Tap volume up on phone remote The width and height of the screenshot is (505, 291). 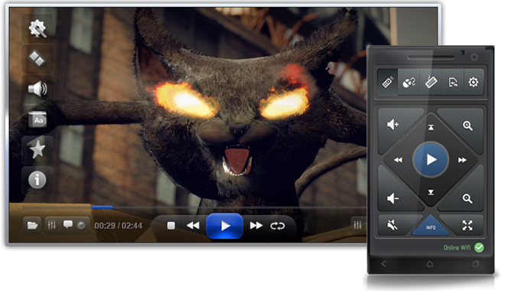(x=393, y=124)
